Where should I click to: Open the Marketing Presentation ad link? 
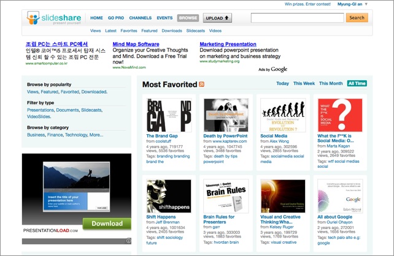coord(228,44)
